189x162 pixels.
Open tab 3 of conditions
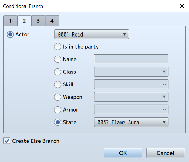(x=38, y=21)
